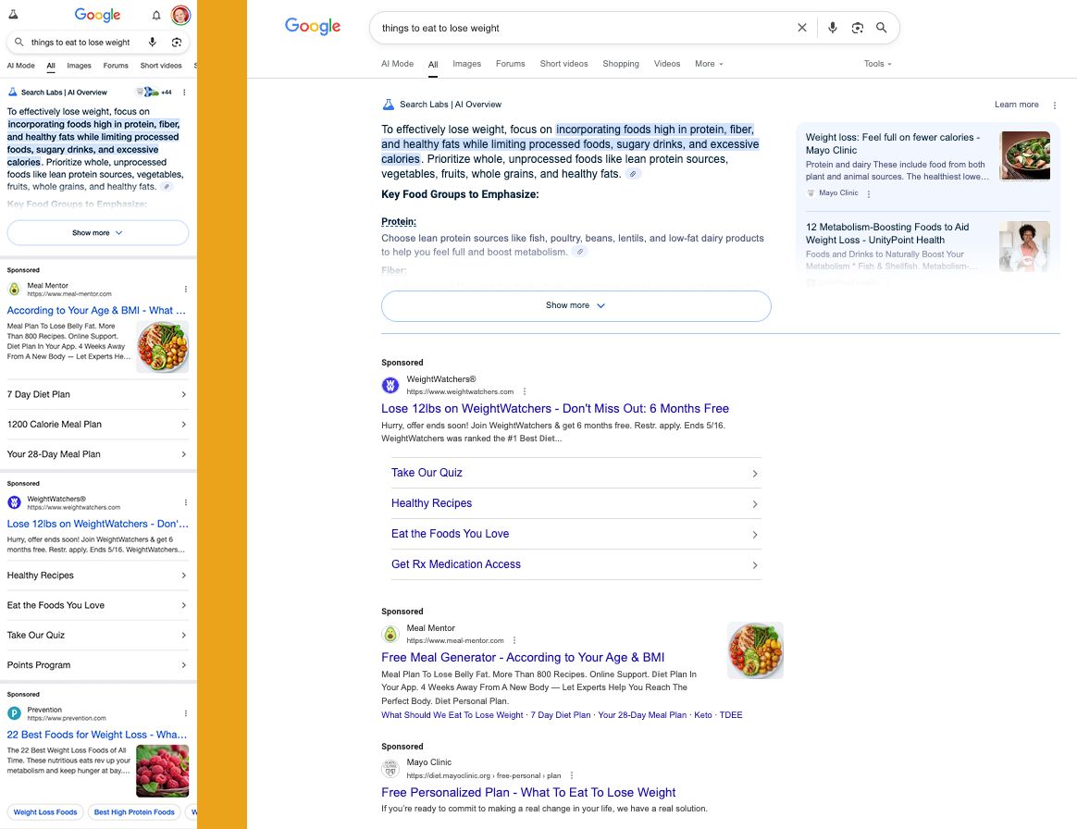This screenshot has width=1077, height=829.
Task: Open three-dot menu on mobile WeightWatchers ad
Action: click(185, 502)
